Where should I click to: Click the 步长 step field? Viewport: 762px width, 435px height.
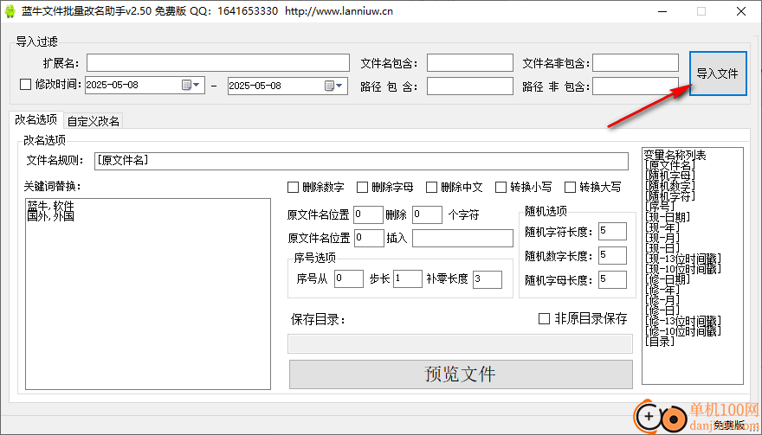click(408, 278)
